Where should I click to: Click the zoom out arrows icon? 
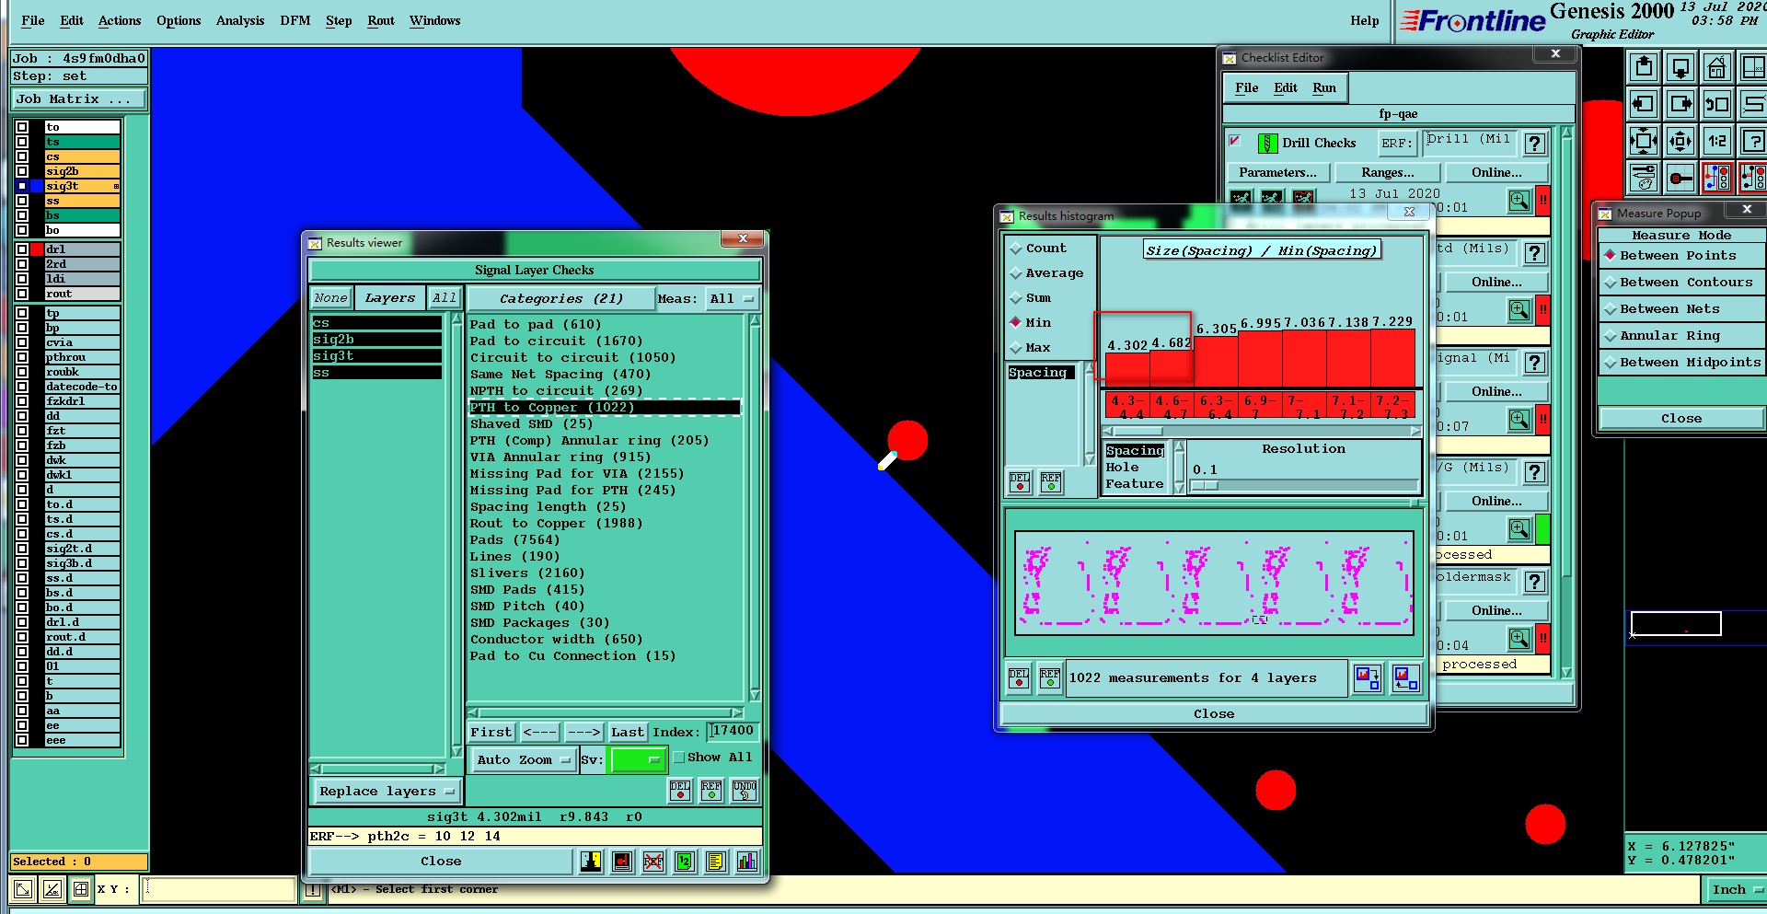(x=1680, y=141)
